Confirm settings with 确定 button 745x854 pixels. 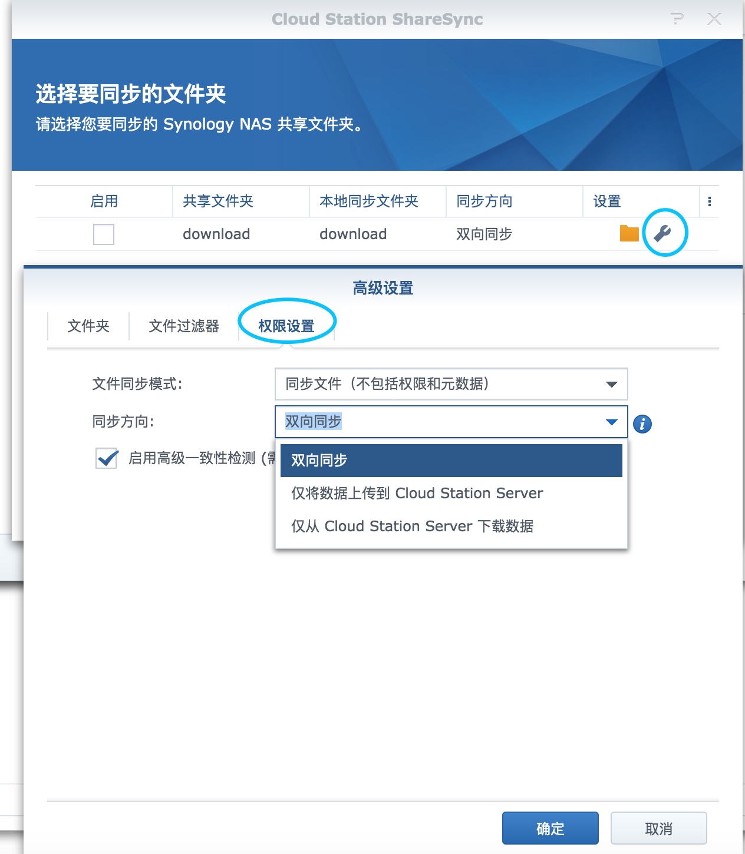[x=550, y=829]
